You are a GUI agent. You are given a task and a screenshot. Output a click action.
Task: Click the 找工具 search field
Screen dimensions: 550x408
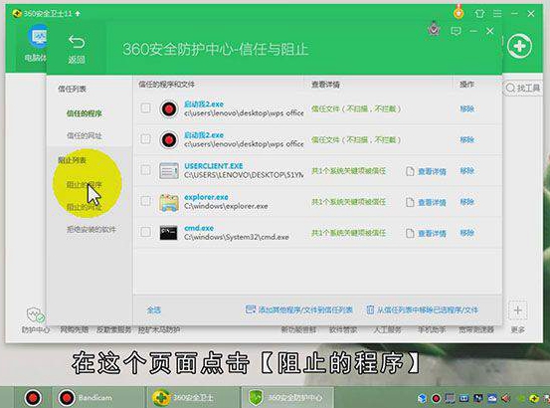pos(522,88)
